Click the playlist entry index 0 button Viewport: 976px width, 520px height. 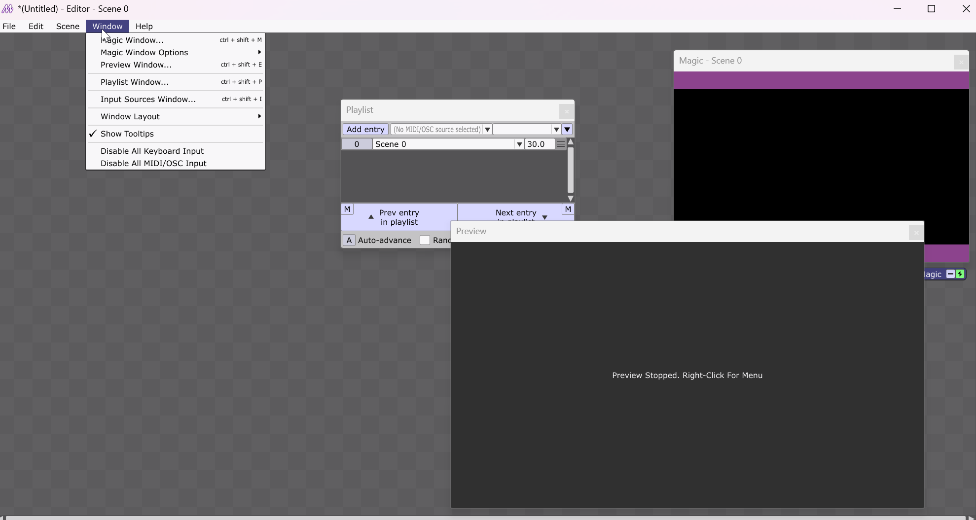[357, 144]
